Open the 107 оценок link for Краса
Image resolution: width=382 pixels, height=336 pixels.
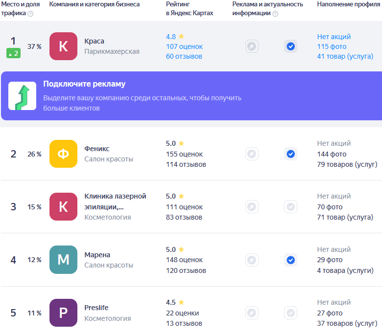click(184, 46)
